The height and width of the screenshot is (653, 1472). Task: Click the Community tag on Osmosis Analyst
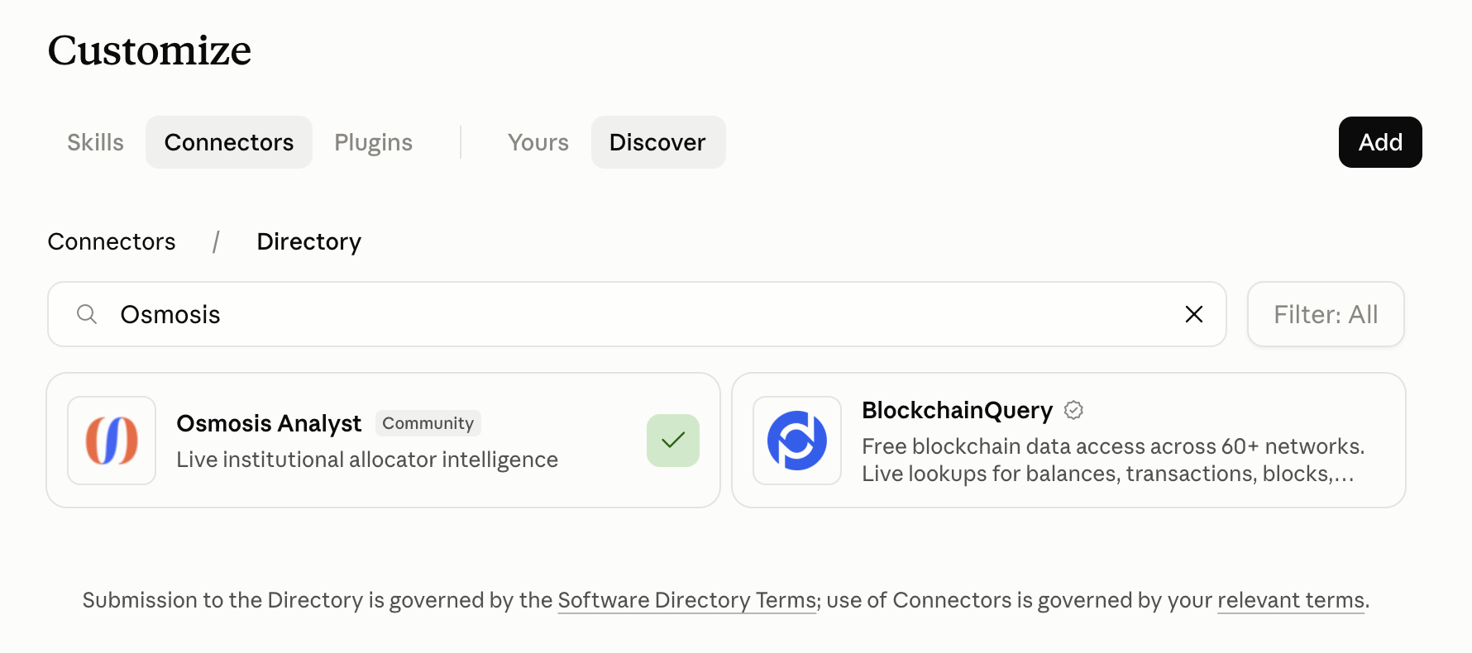(x=428, y=423)
